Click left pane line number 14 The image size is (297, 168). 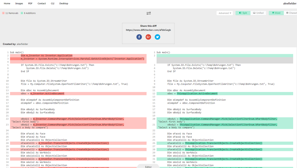click(7, 94)
